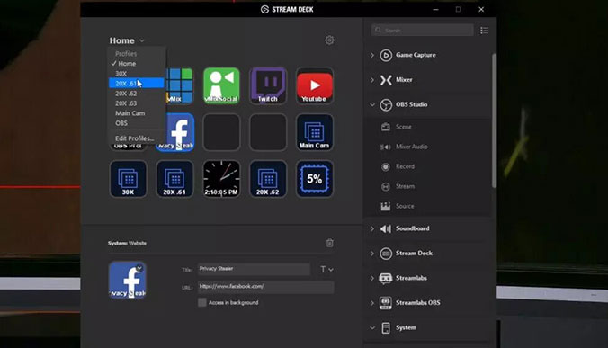The height and width of the screenshot is (348, 608).
Task: Choose the highlighted 20X .61 profile
Action: point(137,84)
